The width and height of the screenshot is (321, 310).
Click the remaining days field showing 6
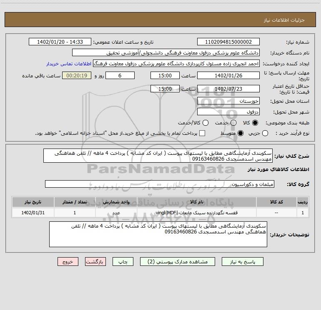point(120,75)
